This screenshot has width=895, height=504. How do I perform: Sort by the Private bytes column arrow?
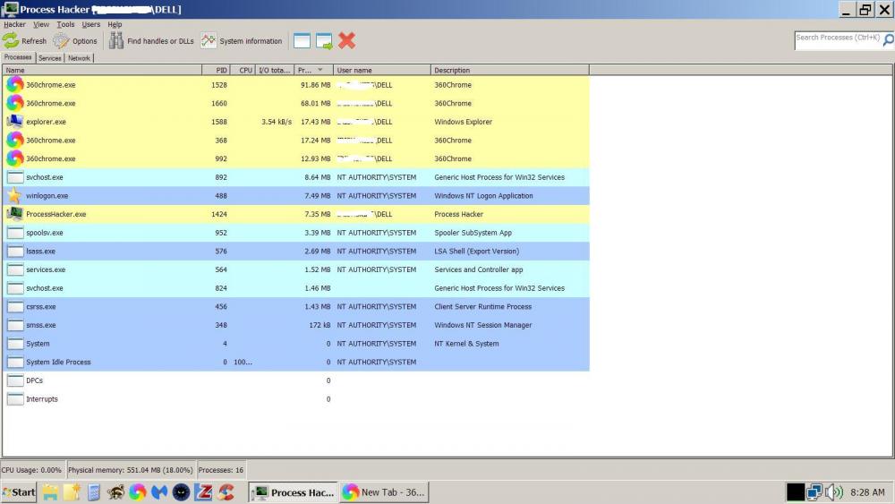pyautogui.click(x=320, y=70)
